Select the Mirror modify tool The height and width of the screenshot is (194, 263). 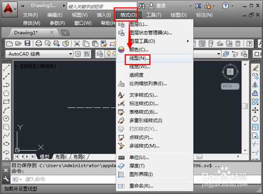(x=255, y=85)
